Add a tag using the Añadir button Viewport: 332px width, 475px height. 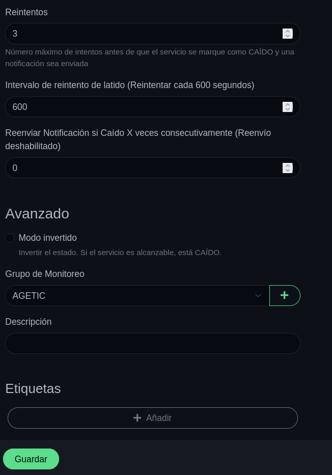pyautogui.click(x=153, y=418)
